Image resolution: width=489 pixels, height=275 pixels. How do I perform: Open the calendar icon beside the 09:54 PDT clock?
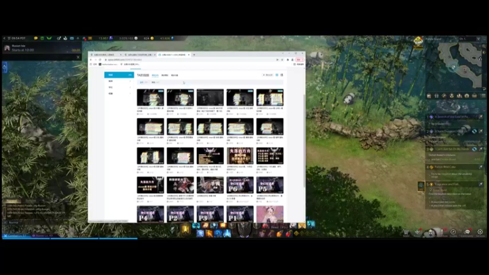click(x=9, y=38)
